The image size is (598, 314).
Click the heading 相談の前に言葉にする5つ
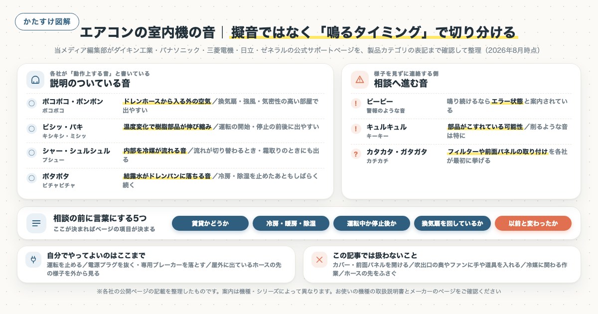click(100, 218)
